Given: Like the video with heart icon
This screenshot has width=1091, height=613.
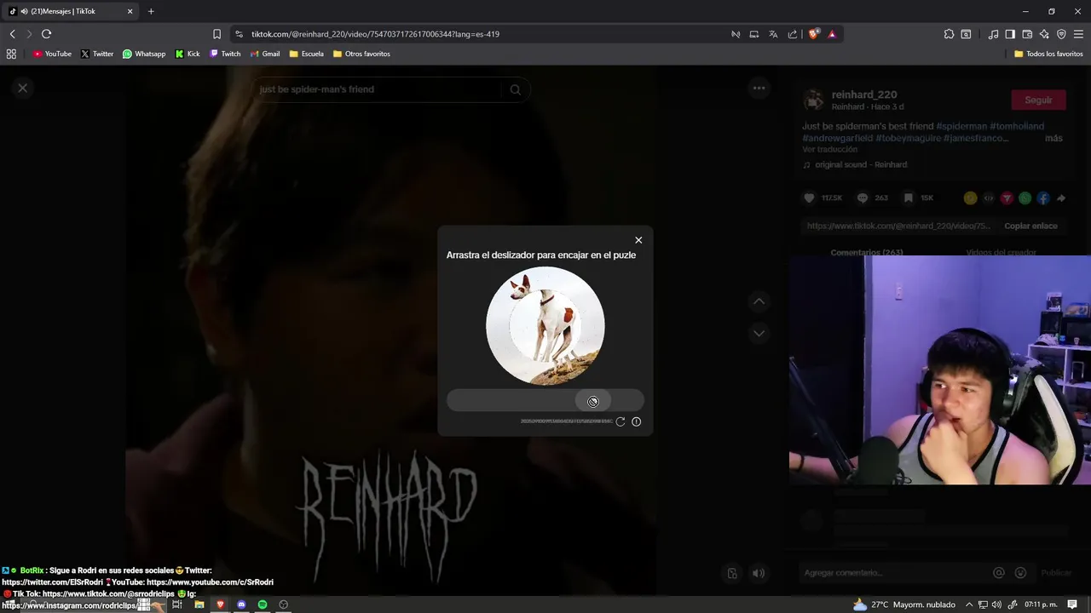Looking at the screenshot, I should click(809, 198).
